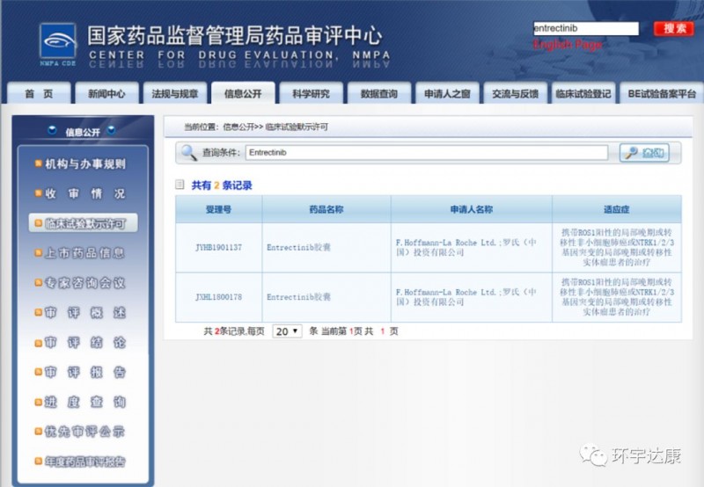Open the records-per-page dropdown showing 20

[288, 331]
